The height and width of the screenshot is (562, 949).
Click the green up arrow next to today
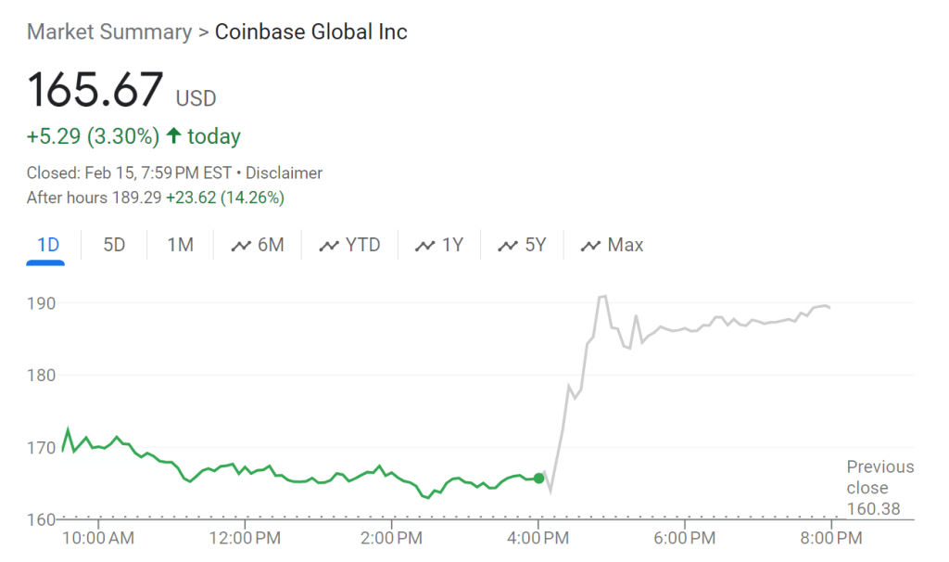pos(173,136)
